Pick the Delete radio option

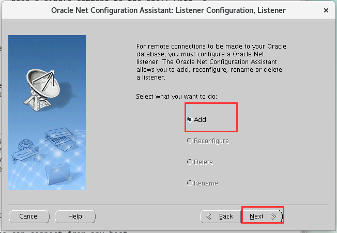(x=190, y=162)
